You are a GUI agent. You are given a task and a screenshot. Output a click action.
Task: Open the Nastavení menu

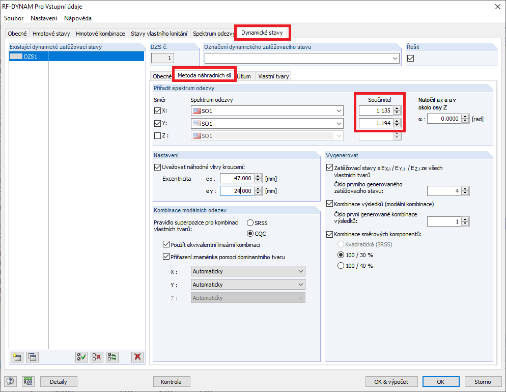44,18
